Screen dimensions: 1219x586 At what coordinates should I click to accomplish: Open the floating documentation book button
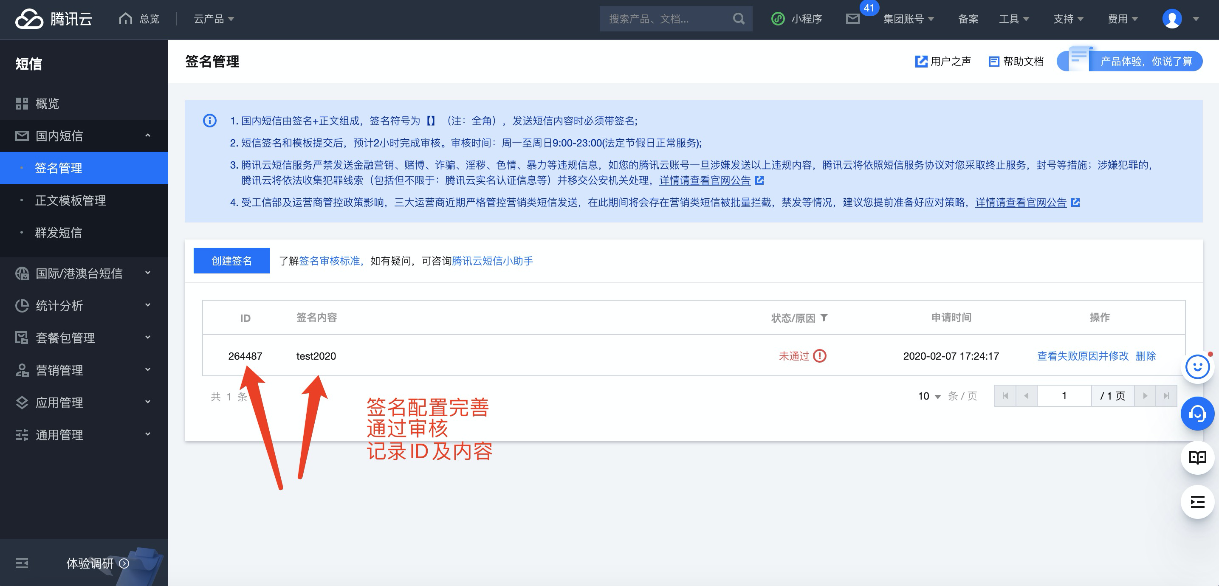coord(1197,457)
